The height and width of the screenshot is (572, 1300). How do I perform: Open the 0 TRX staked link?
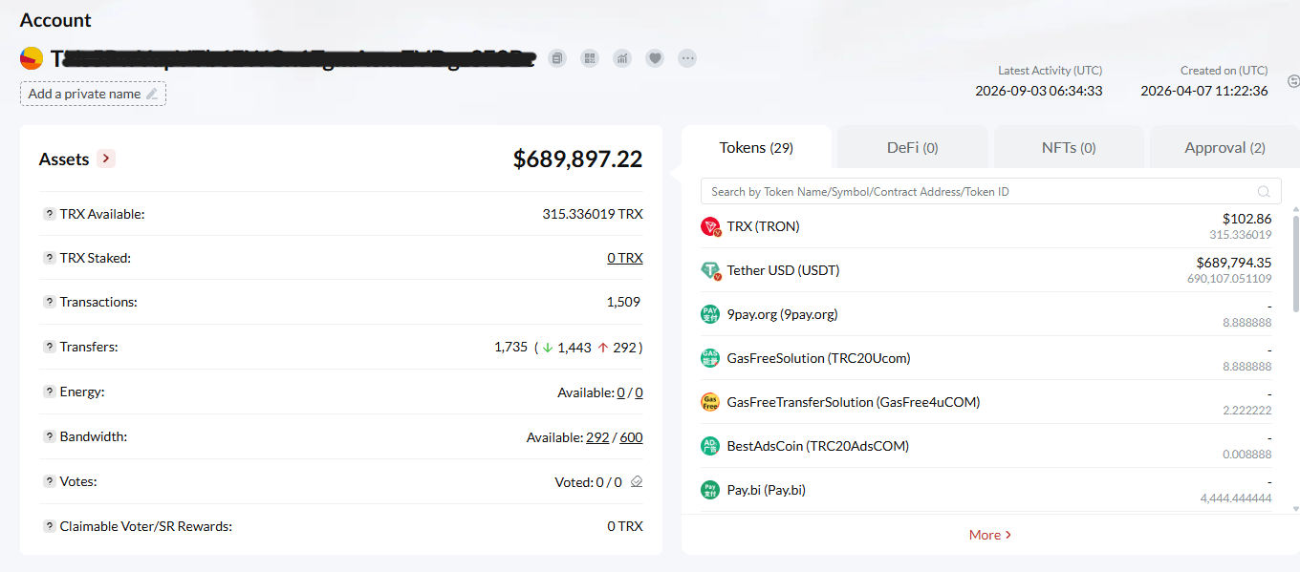point(625,258)
